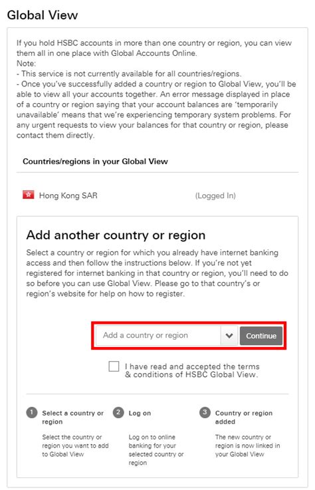This screenshot has height=490, width=315.
Task: Click the '(Logged In)' status text
Action: point(215,195)
